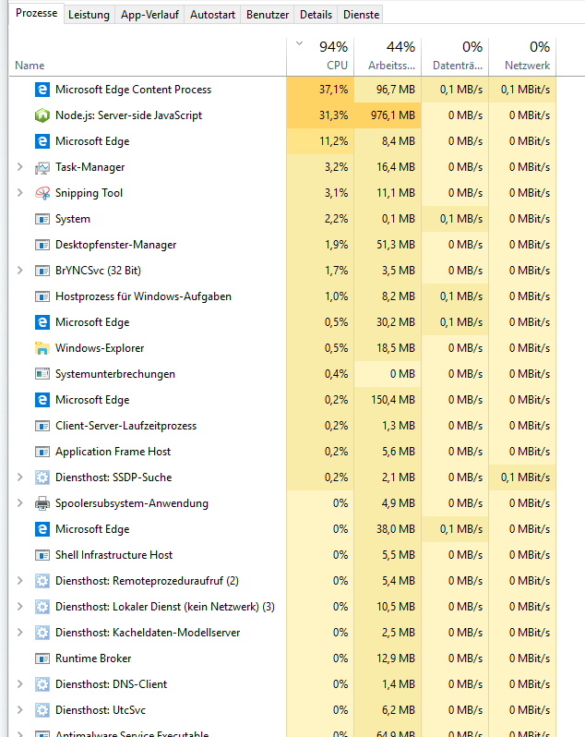Click the Microsoft Edge Content Process icon
This screenshot has width=585, height=737.
pyautogui.click(x=42, y=90)
